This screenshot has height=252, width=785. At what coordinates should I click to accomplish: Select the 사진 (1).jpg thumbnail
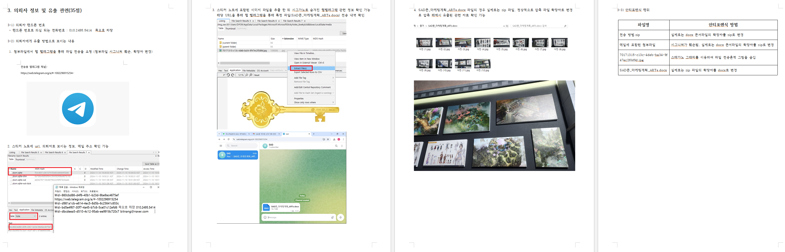425,43
